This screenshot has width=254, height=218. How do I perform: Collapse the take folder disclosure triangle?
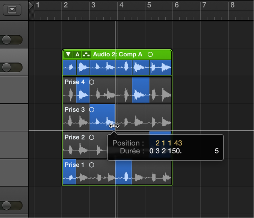tap(68, 54)
